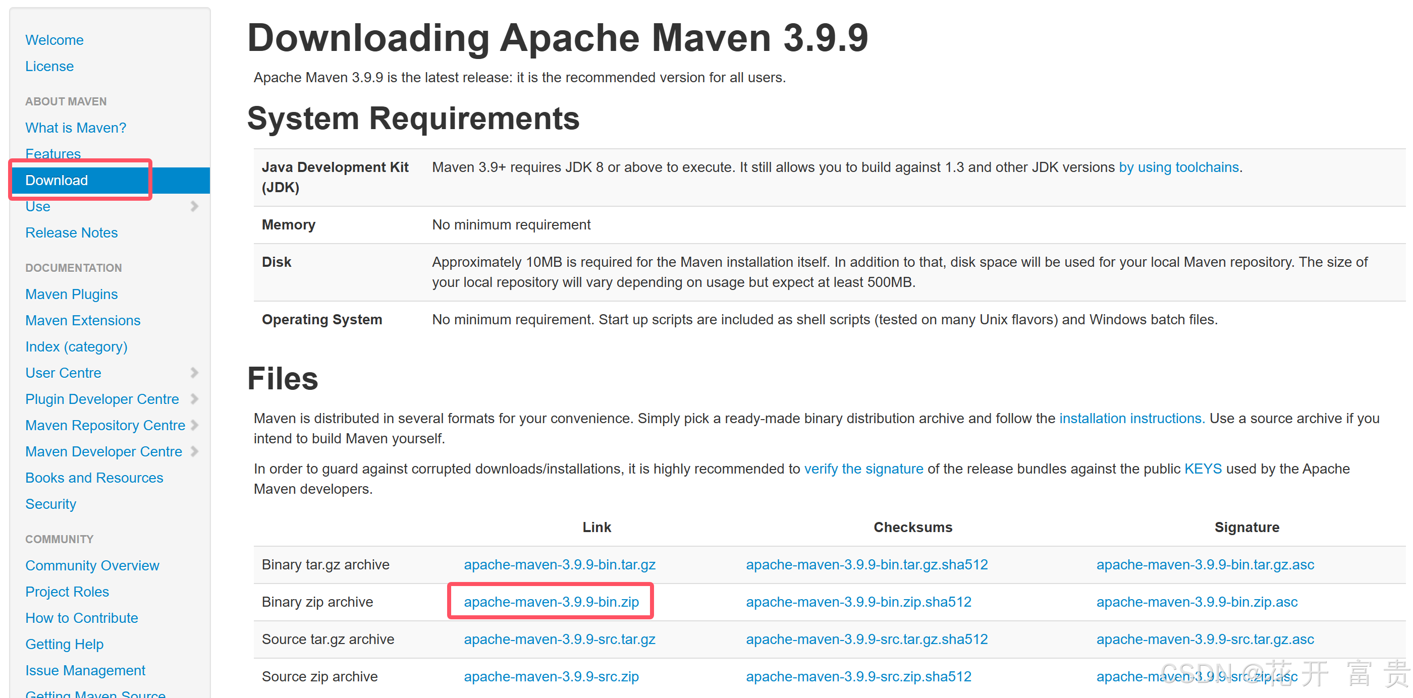Image resolution: width=1413 pixels, height=698 pixels.
Task: Open apache-maven-3.9.9-bin.tar.gz.asc signature
Action: coord(1205,564)
